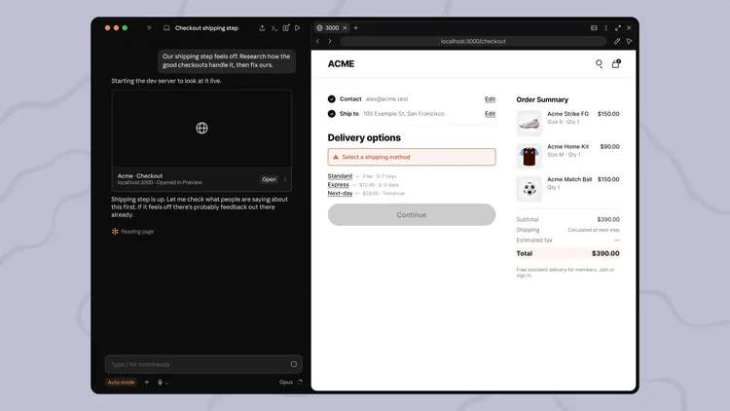Open the shopping cart icon
Viewport: 730px width, 411px height.
(615, 64)
